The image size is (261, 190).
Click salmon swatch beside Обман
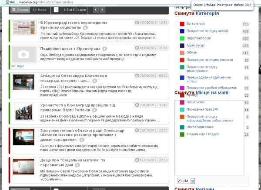182,52
